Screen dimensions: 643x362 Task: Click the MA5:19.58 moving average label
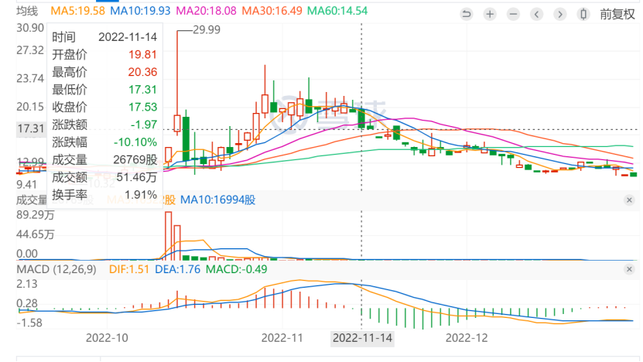[x=77, y=12]
